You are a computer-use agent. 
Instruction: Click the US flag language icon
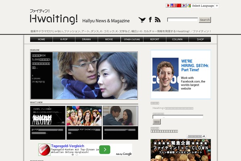click(174, 6)
